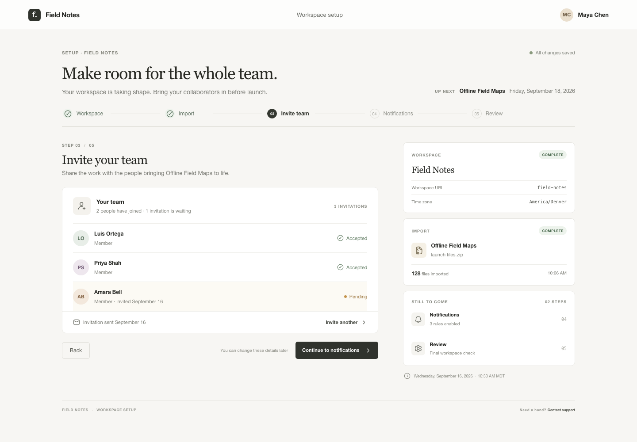Click the add-person icon beside Your team
This screenshot has width=637, height=442.
[x=82, y=206]
